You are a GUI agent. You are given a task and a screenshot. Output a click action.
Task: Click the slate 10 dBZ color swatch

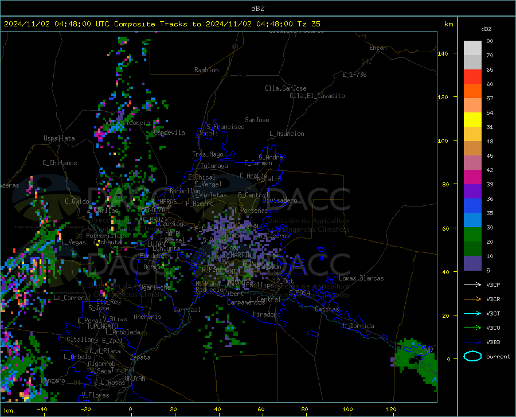coord(472,263)
